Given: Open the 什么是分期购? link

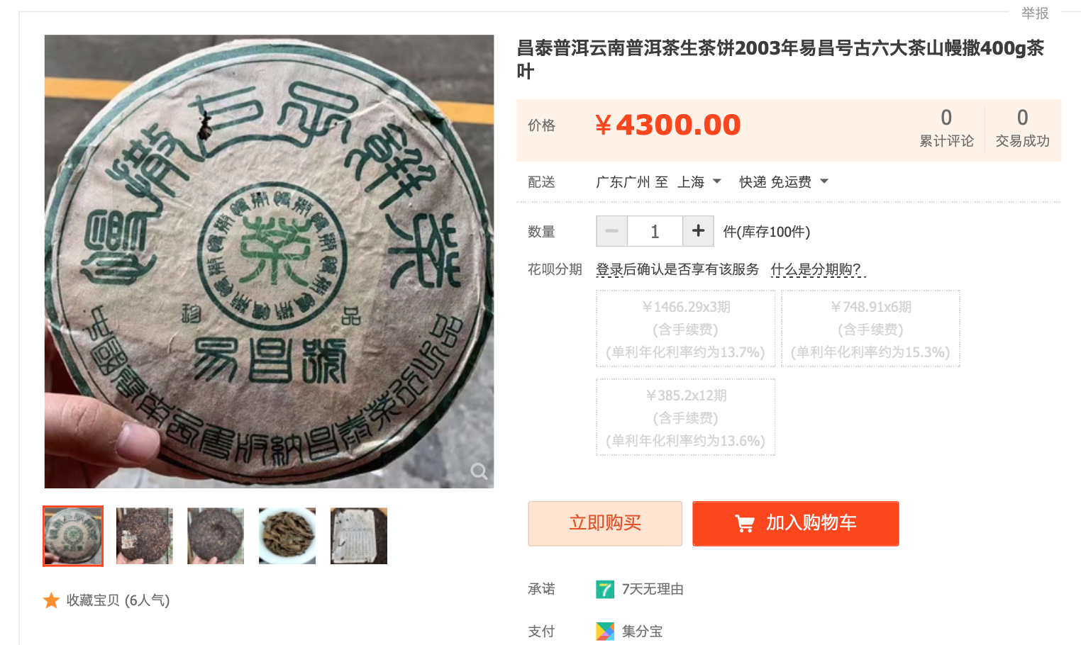Looking at the screenshot, I should [x=816, y=269].
